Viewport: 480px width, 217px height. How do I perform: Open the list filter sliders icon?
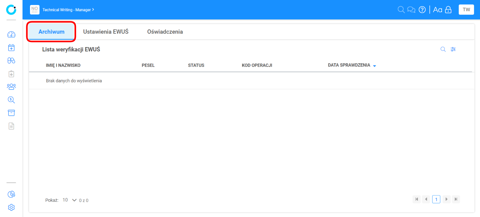453,49
